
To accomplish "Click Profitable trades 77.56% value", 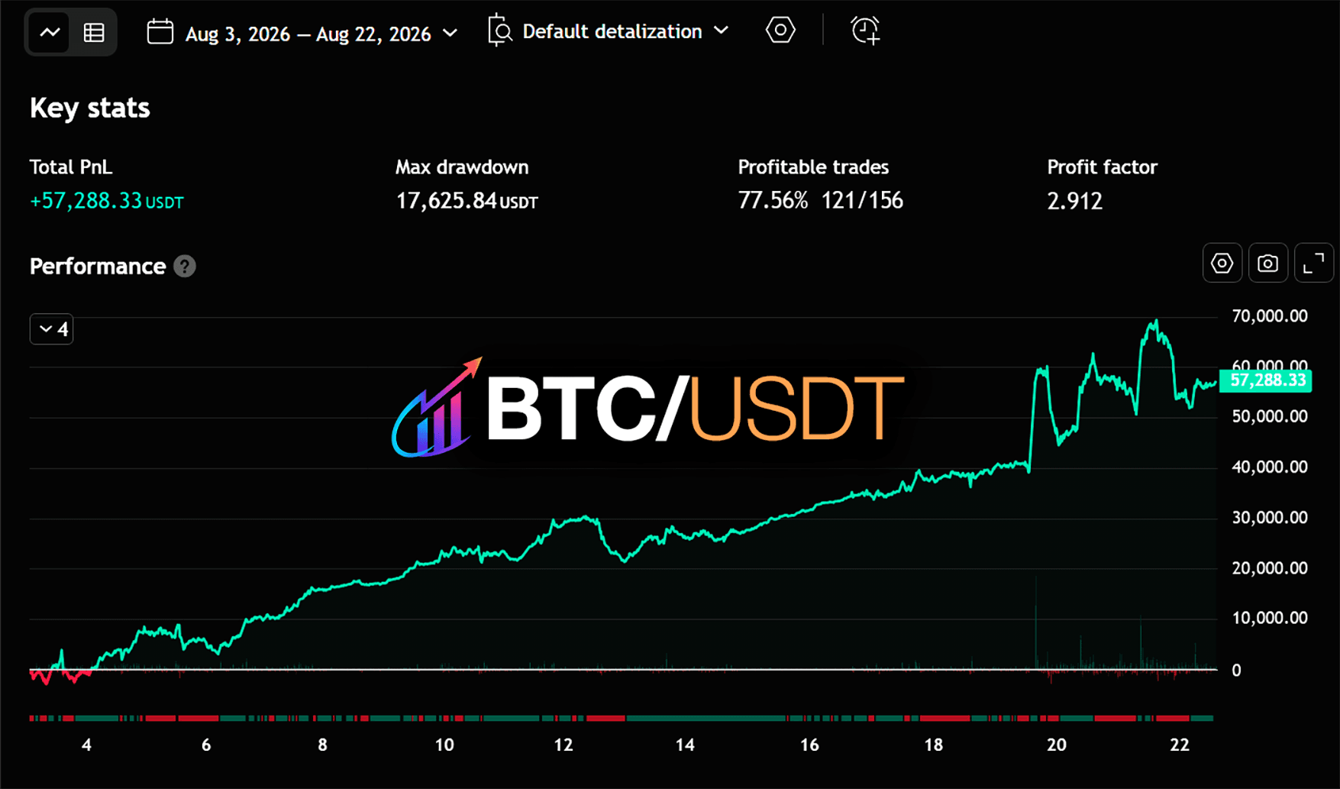I will (x=773, y=201).
